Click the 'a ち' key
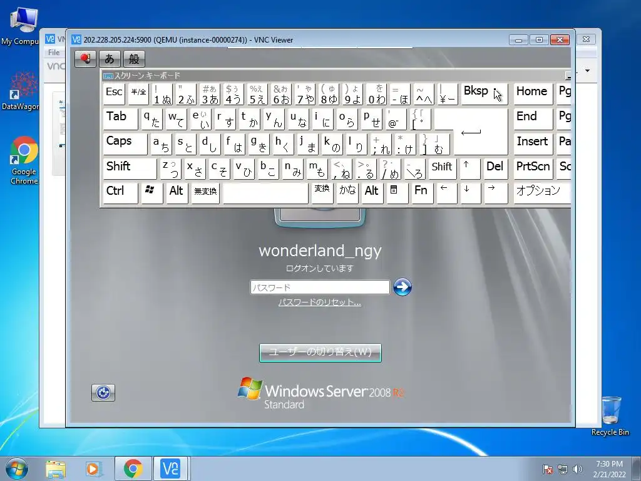The width and height of the screenshot is (641, 481). (161, 143)
